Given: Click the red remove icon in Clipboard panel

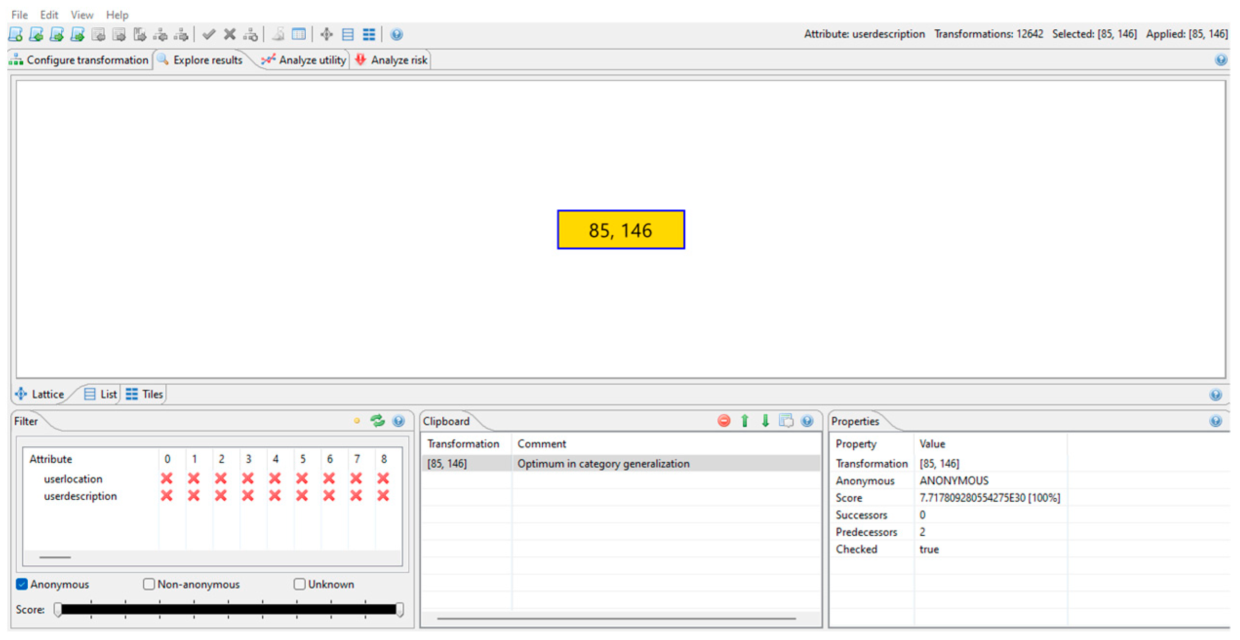Looking at the screenshot, I should [724, 421].
